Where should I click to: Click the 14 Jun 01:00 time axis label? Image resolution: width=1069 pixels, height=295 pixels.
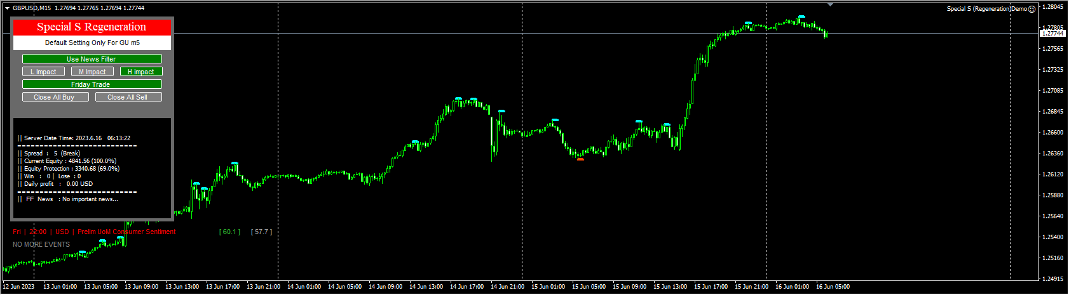304,287
